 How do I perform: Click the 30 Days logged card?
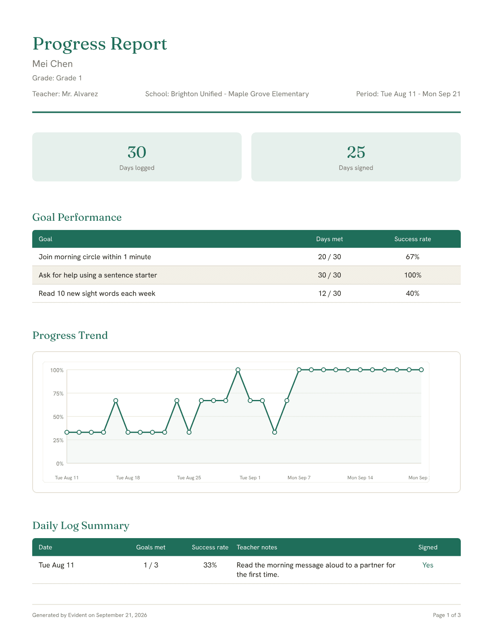[x=137, y=157]
